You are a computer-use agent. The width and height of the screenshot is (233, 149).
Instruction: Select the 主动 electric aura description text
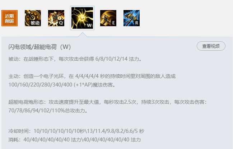pos(92,80)
